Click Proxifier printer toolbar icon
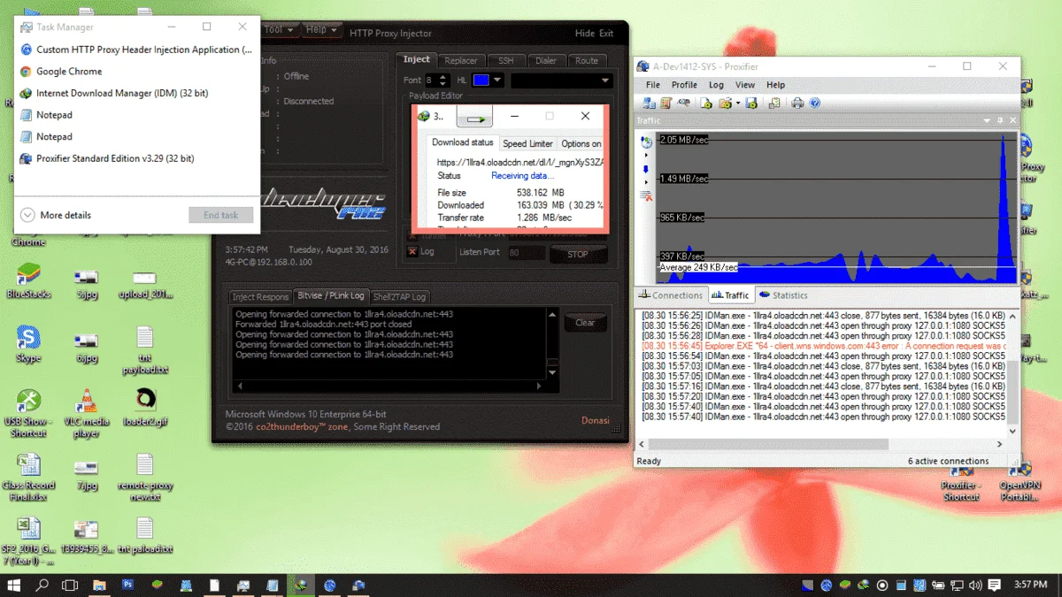This screenshot has width=1062, height=597. pos(797,103)
